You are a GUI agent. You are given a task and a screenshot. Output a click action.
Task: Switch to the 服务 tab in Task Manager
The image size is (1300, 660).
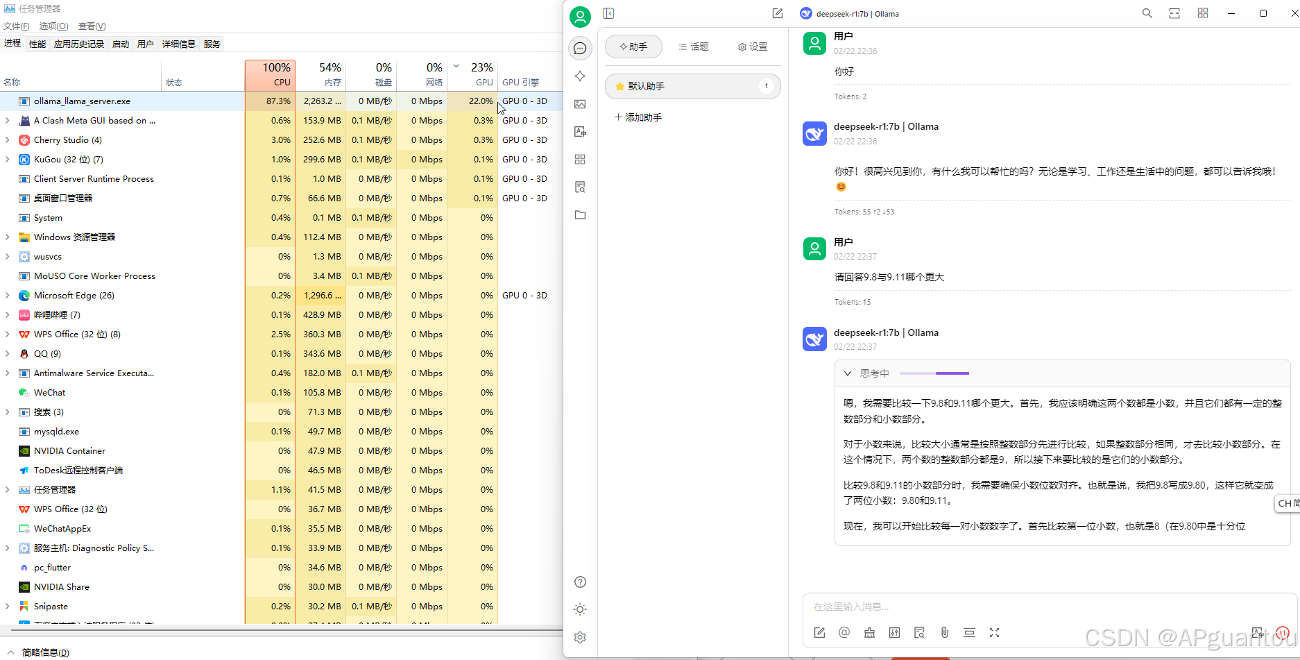[x=212, y=44]
